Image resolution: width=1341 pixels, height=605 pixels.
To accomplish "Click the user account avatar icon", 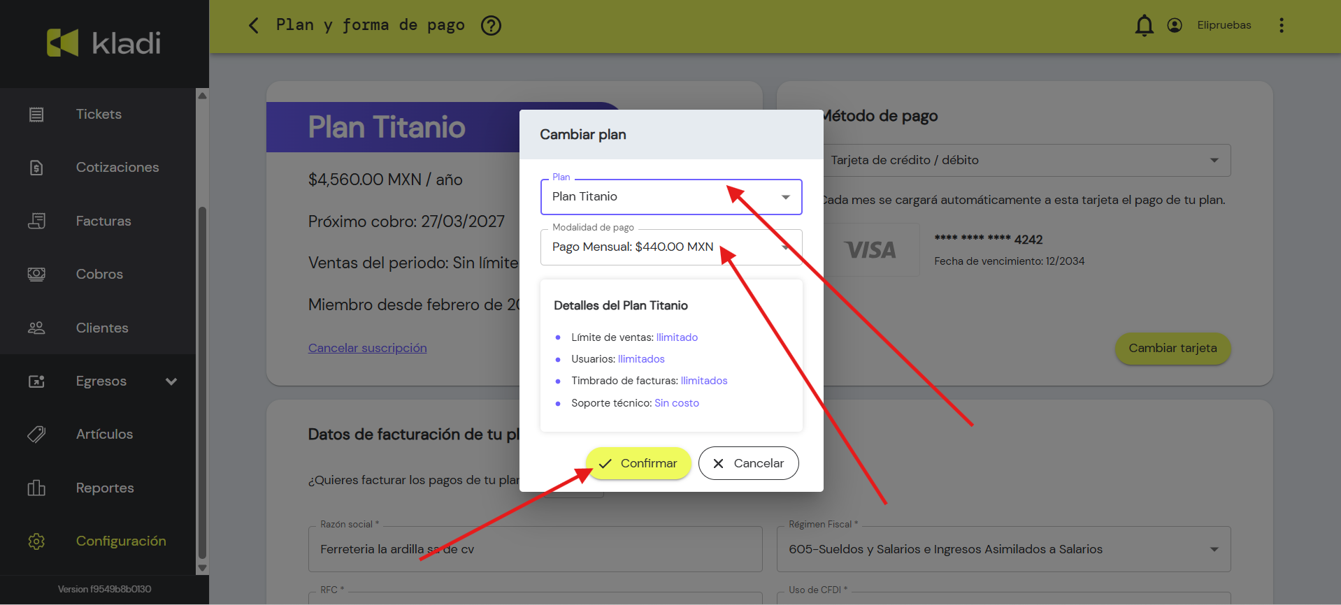I will pyautogui.click(x=1175, y=25).
